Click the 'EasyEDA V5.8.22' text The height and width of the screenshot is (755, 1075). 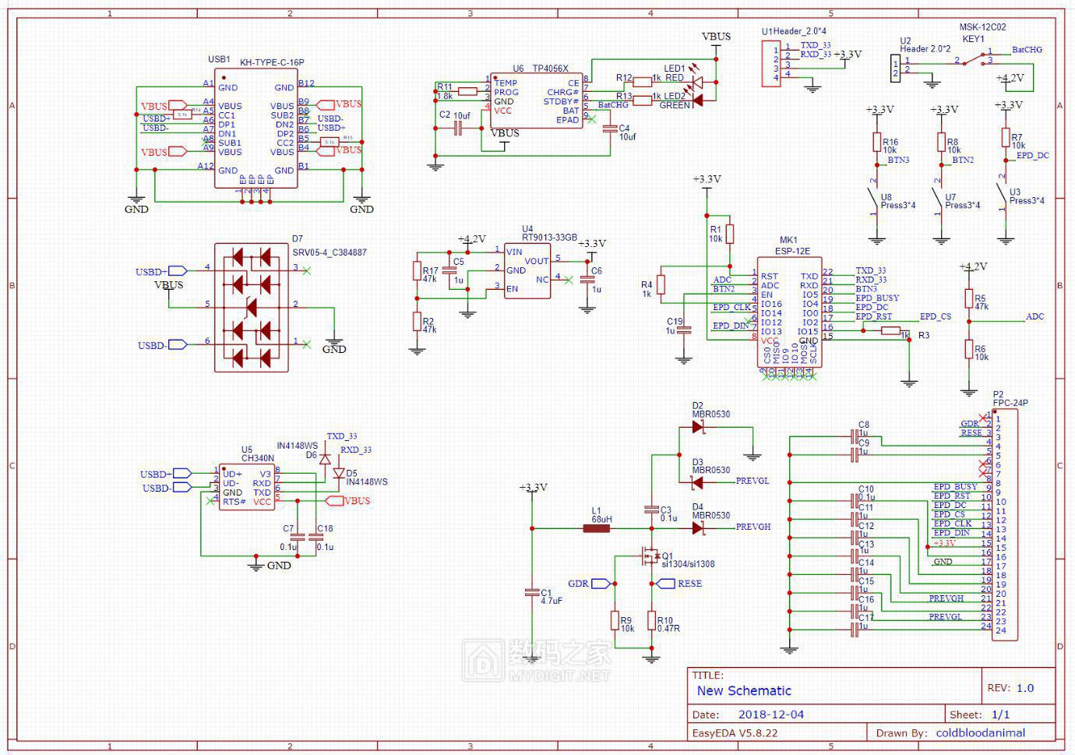735,733
